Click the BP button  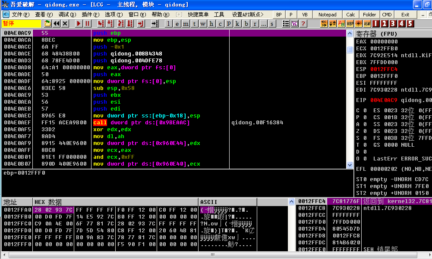coord(279,15)
